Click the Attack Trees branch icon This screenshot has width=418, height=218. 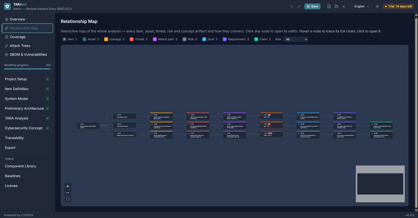7,46
